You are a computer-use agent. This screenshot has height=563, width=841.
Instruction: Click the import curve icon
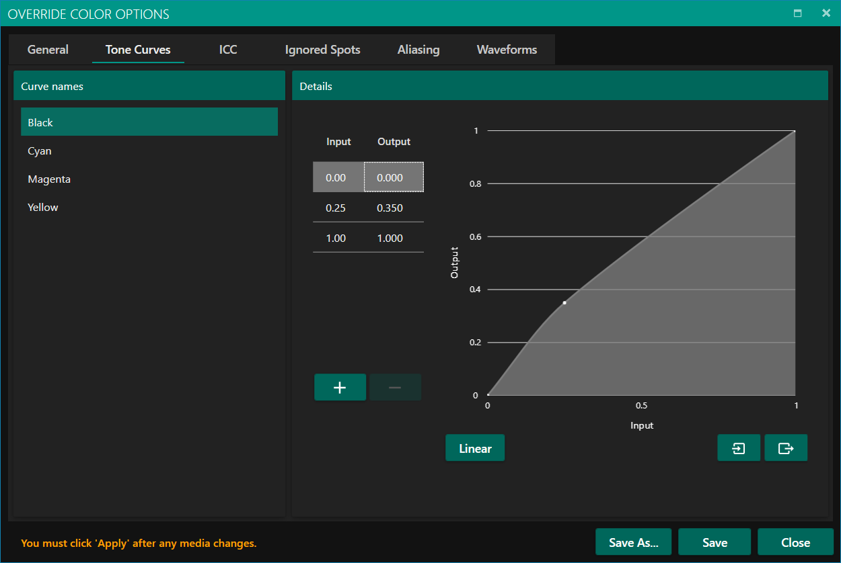[x=739, y=448]
